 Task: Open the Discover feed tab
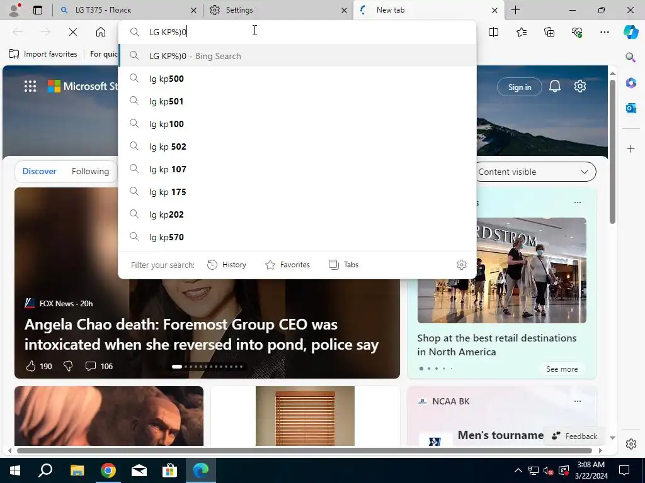(40, 171)
